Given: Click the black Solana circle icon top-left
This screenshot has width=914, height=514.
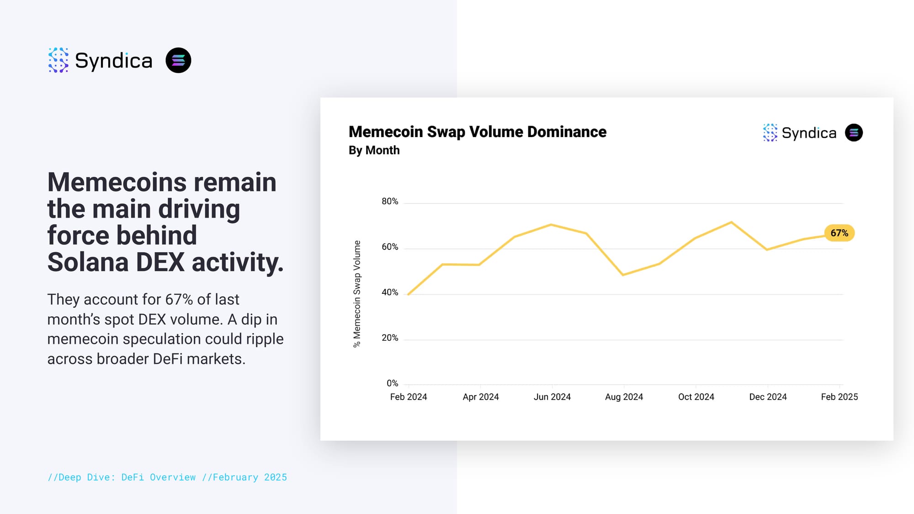Looking at the screenshot, I should pyautogui.click(x=178, y=60).
